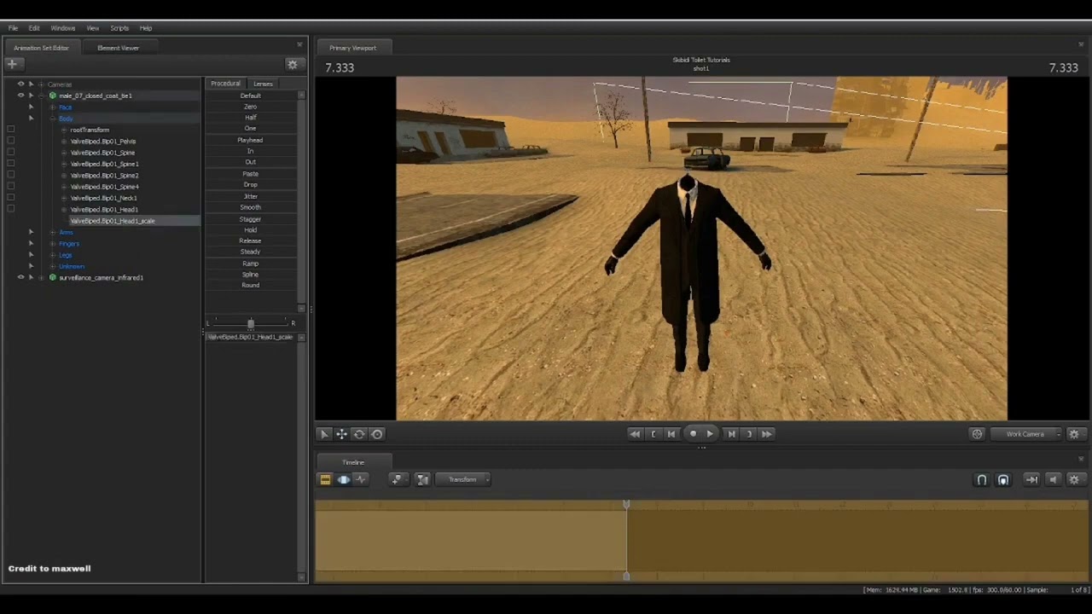This screenshot has width=1092, height=614.
Task: Tick the checkbox beside ValveBiped.Bip01_Pelvis
Action: 10,141
